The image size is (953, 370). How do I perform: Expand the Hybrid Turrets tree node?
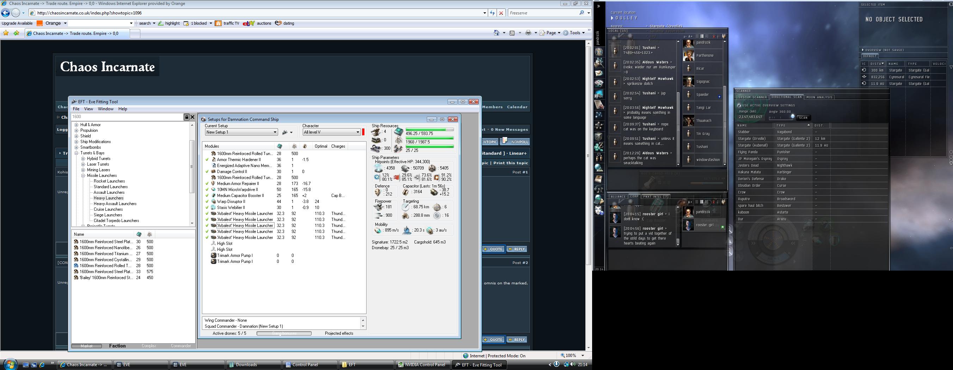tap(83, 159)
